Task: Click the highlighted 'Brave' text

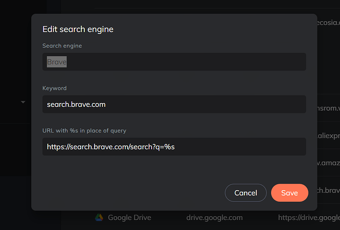Action: point(57,62)
